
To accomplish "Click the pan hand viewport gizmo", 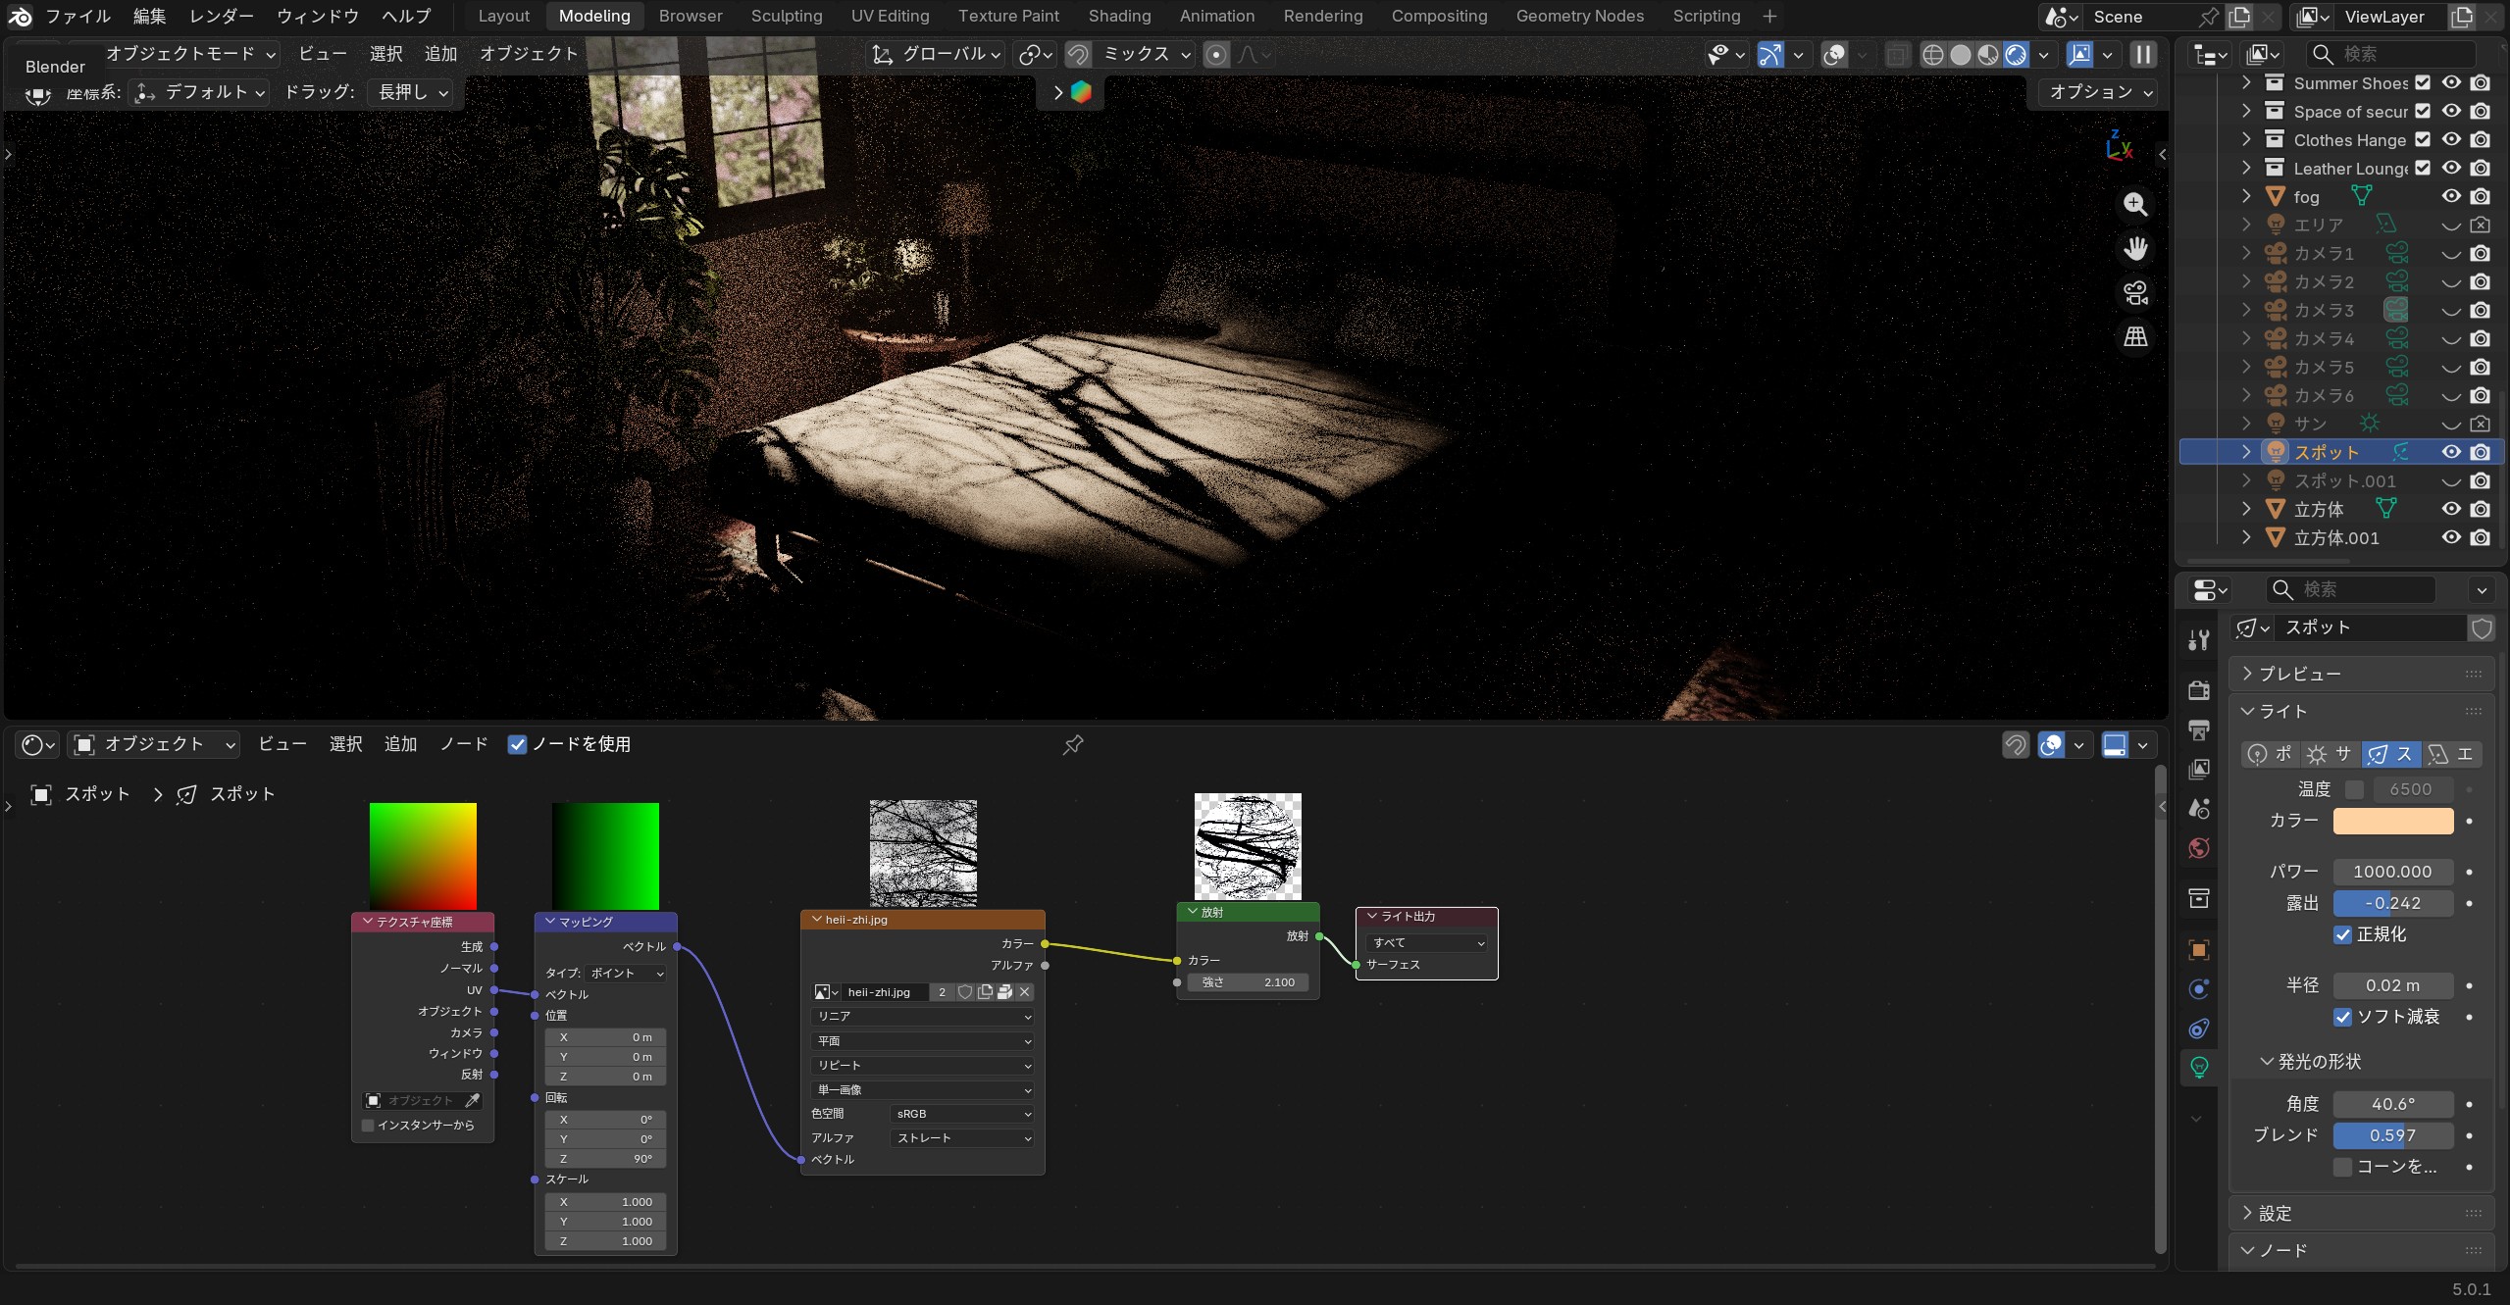I will pos(2135,248).
